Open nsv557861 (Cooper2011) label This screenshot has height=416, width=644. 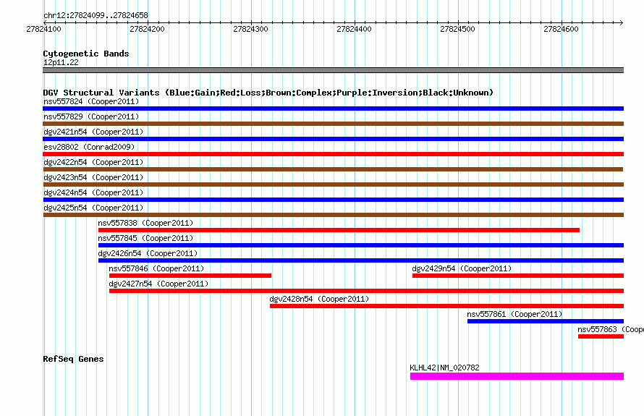[x=514, y=314]
